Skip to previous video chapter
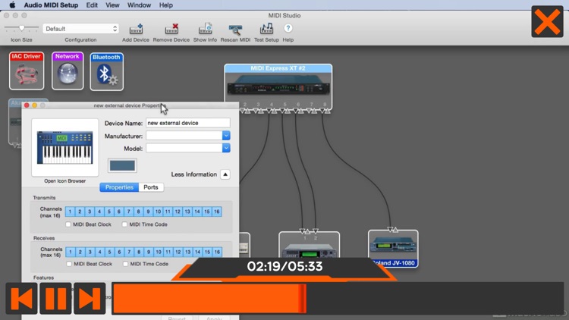The height and width of the screenshot is (320, 569). click(x=21, y=298)
